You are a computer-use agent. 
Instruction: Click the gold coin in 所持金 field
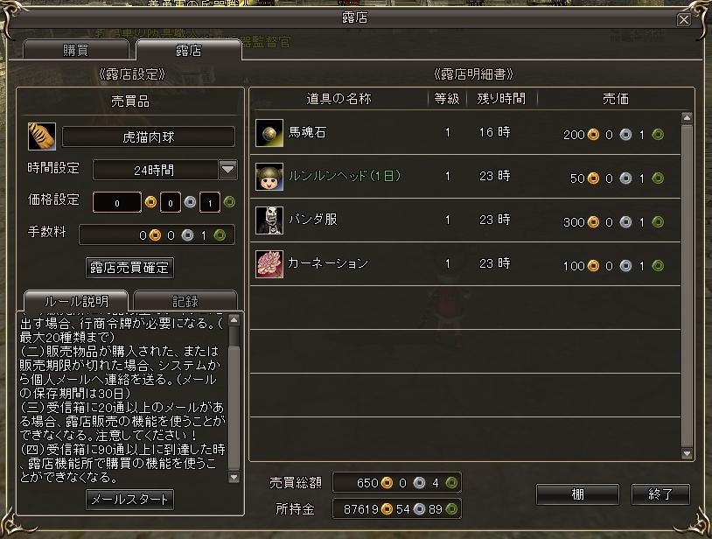pyautogui.click(x=387, y=509)
